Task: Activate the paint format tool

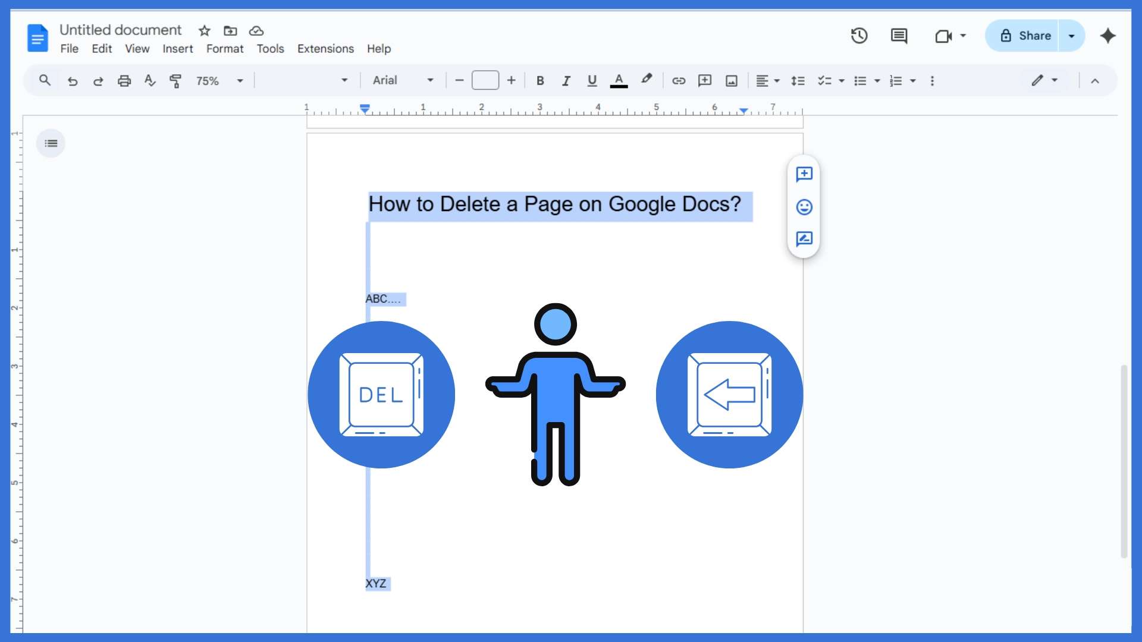Action: [x=175, y=81]
